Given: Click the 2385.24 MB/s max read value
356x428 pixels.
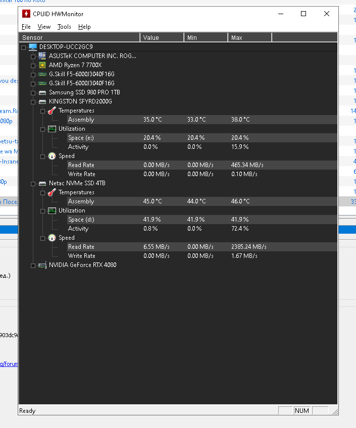Looking at the screenshot, I should tap(249, 247).
